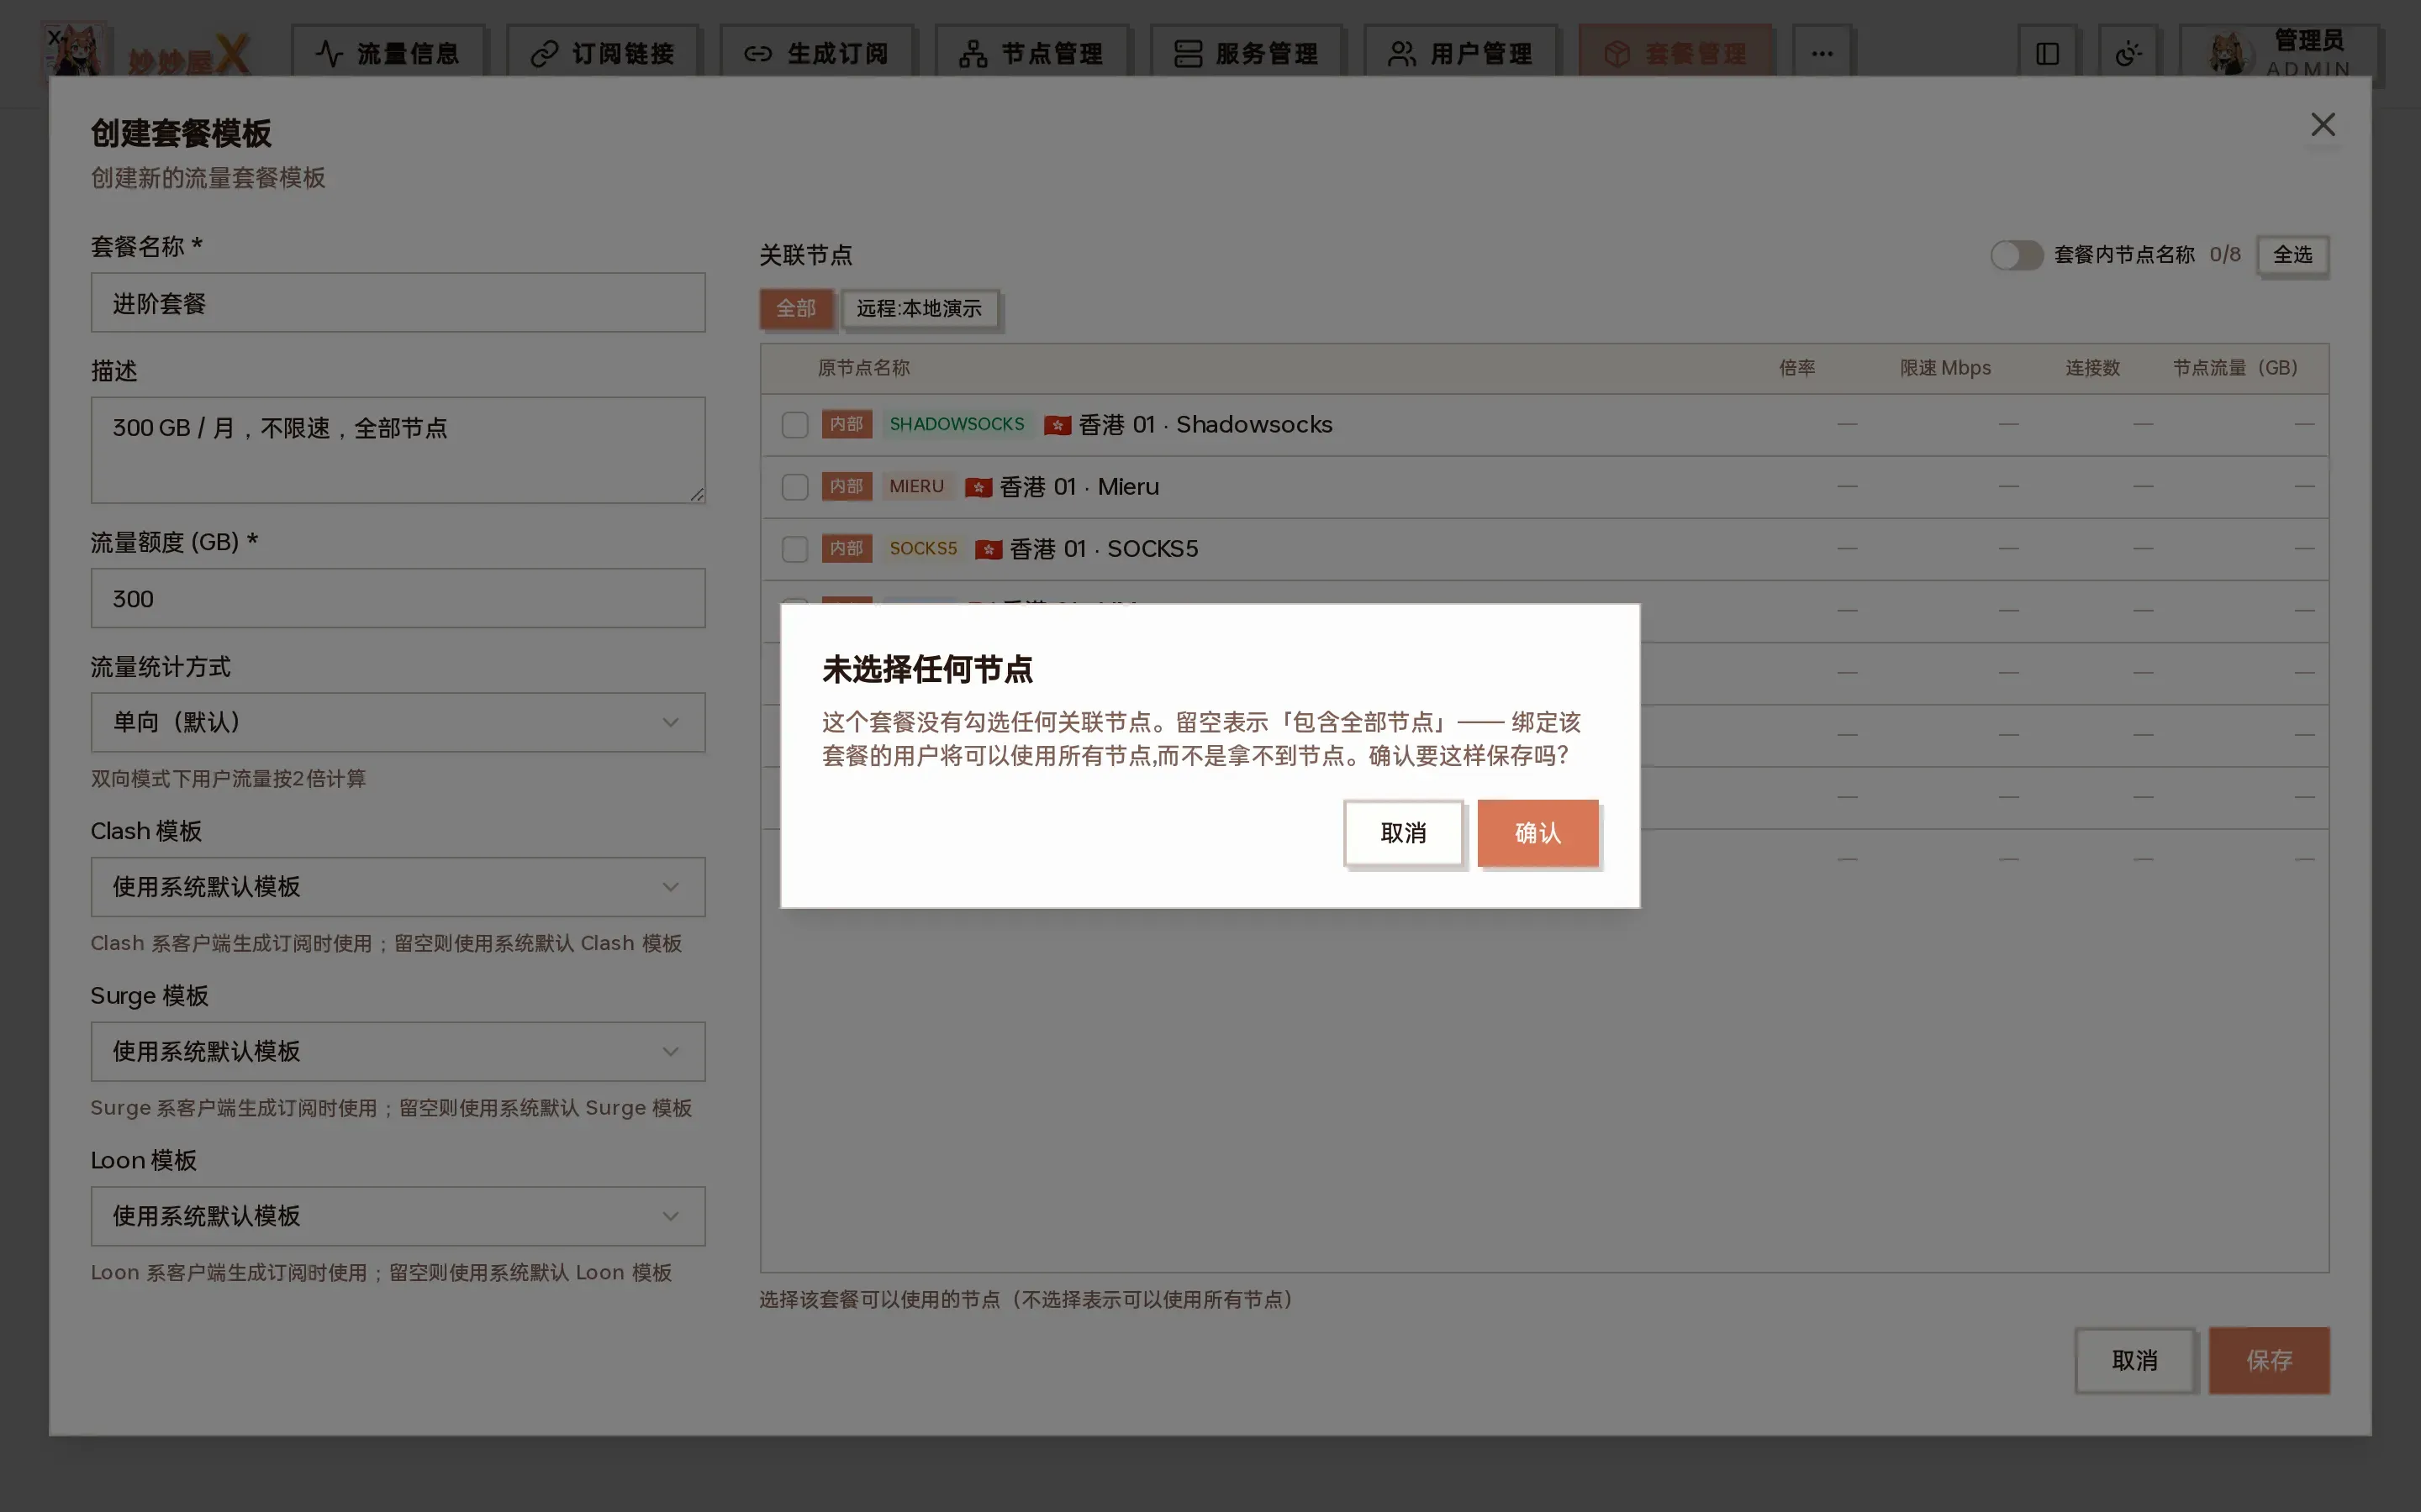The width and height of the screenshot is (2421, 1512).
Task: Click the 节点流量 (GB) column header
Action: tap(2235, 368)
